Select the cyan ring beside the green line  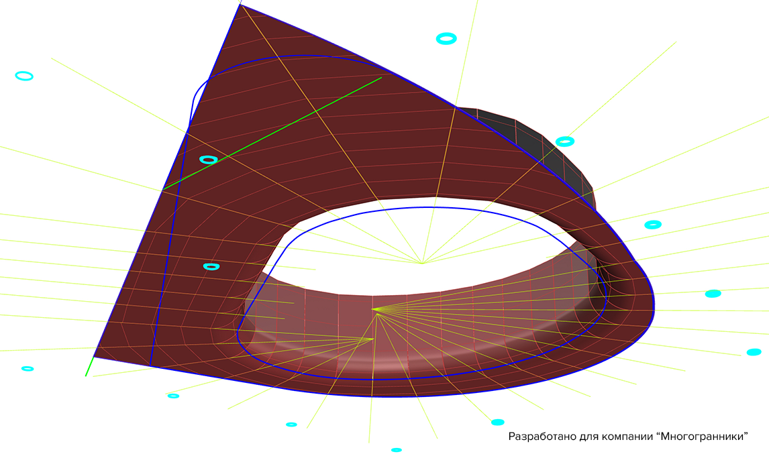coord(209,160)
